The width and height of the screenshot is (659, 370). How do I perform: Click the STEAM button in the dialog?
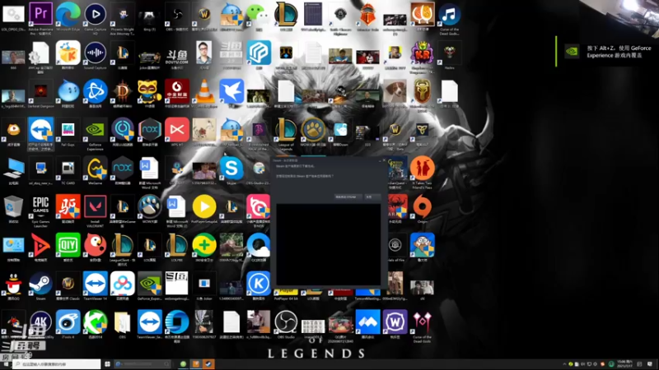[346, 197]
